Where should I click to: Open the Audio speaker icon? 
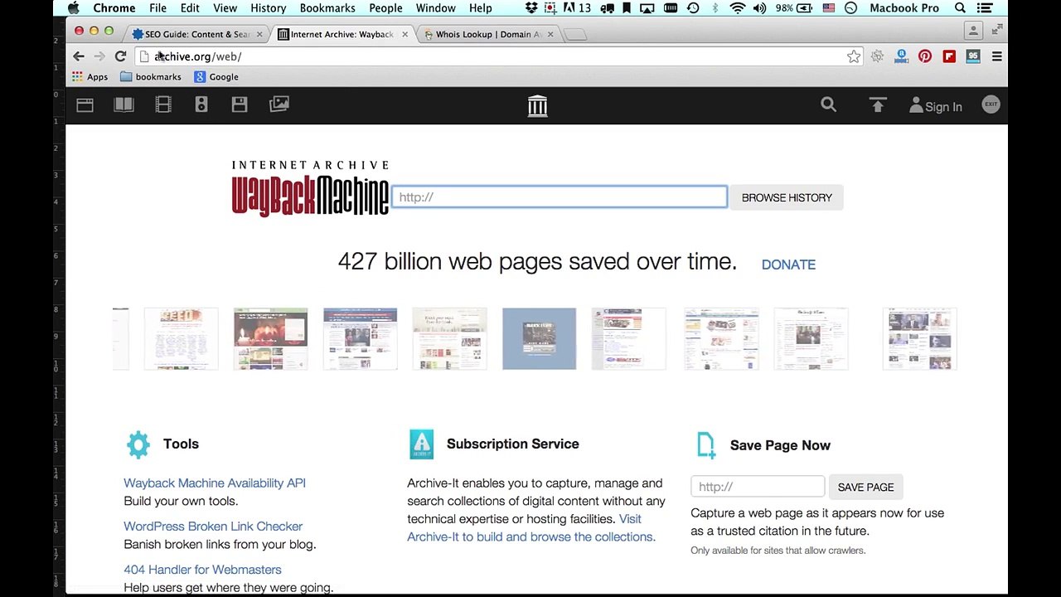(201, 104)
